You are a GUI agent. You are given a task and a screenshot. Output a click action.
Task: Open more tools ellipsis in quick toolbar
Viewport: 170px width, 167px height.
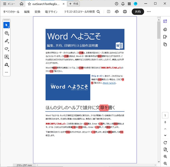pos(6,72)
